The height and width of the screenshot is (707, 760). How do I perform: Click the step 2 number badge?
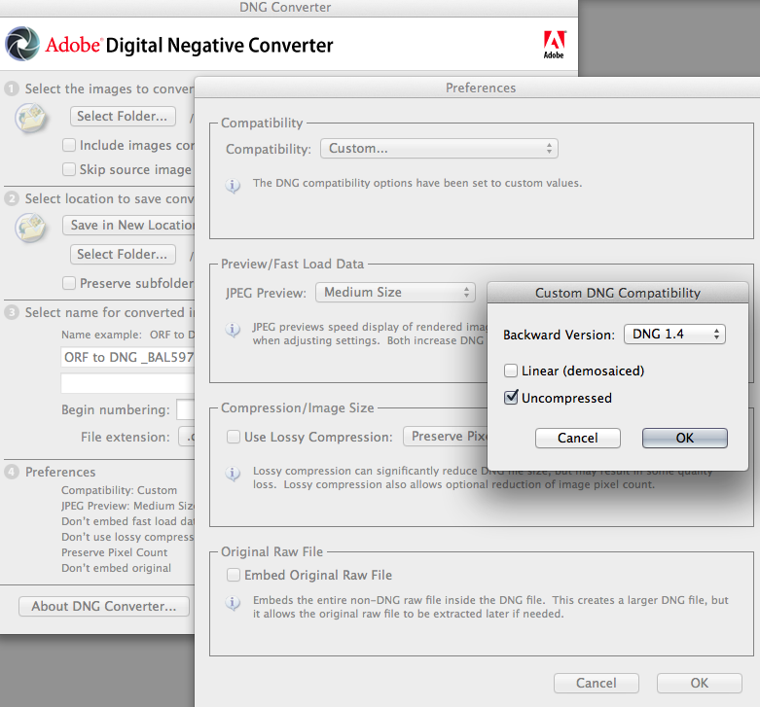pos(12,198)
